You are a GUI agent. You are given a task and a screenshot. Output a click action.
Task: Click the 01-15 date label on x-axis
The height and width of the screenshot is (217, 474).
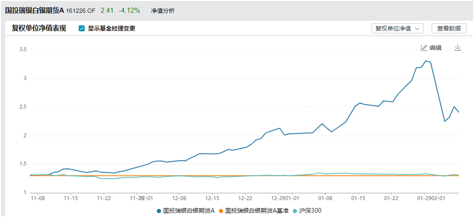[x=358, y=197]
